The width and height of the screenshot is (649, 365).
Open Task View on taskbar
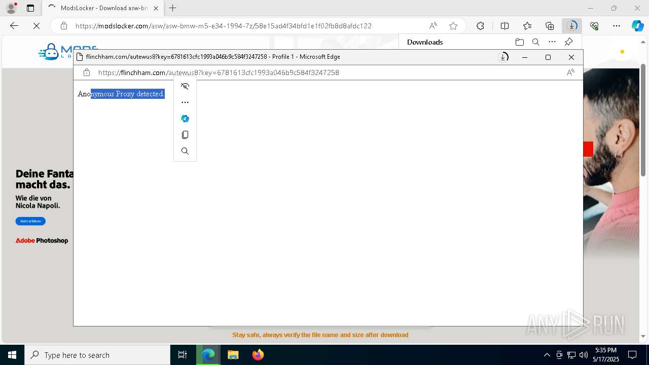[183, 355]
